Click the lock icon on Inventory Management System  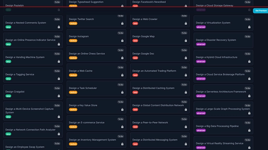[x=122, y=144]
